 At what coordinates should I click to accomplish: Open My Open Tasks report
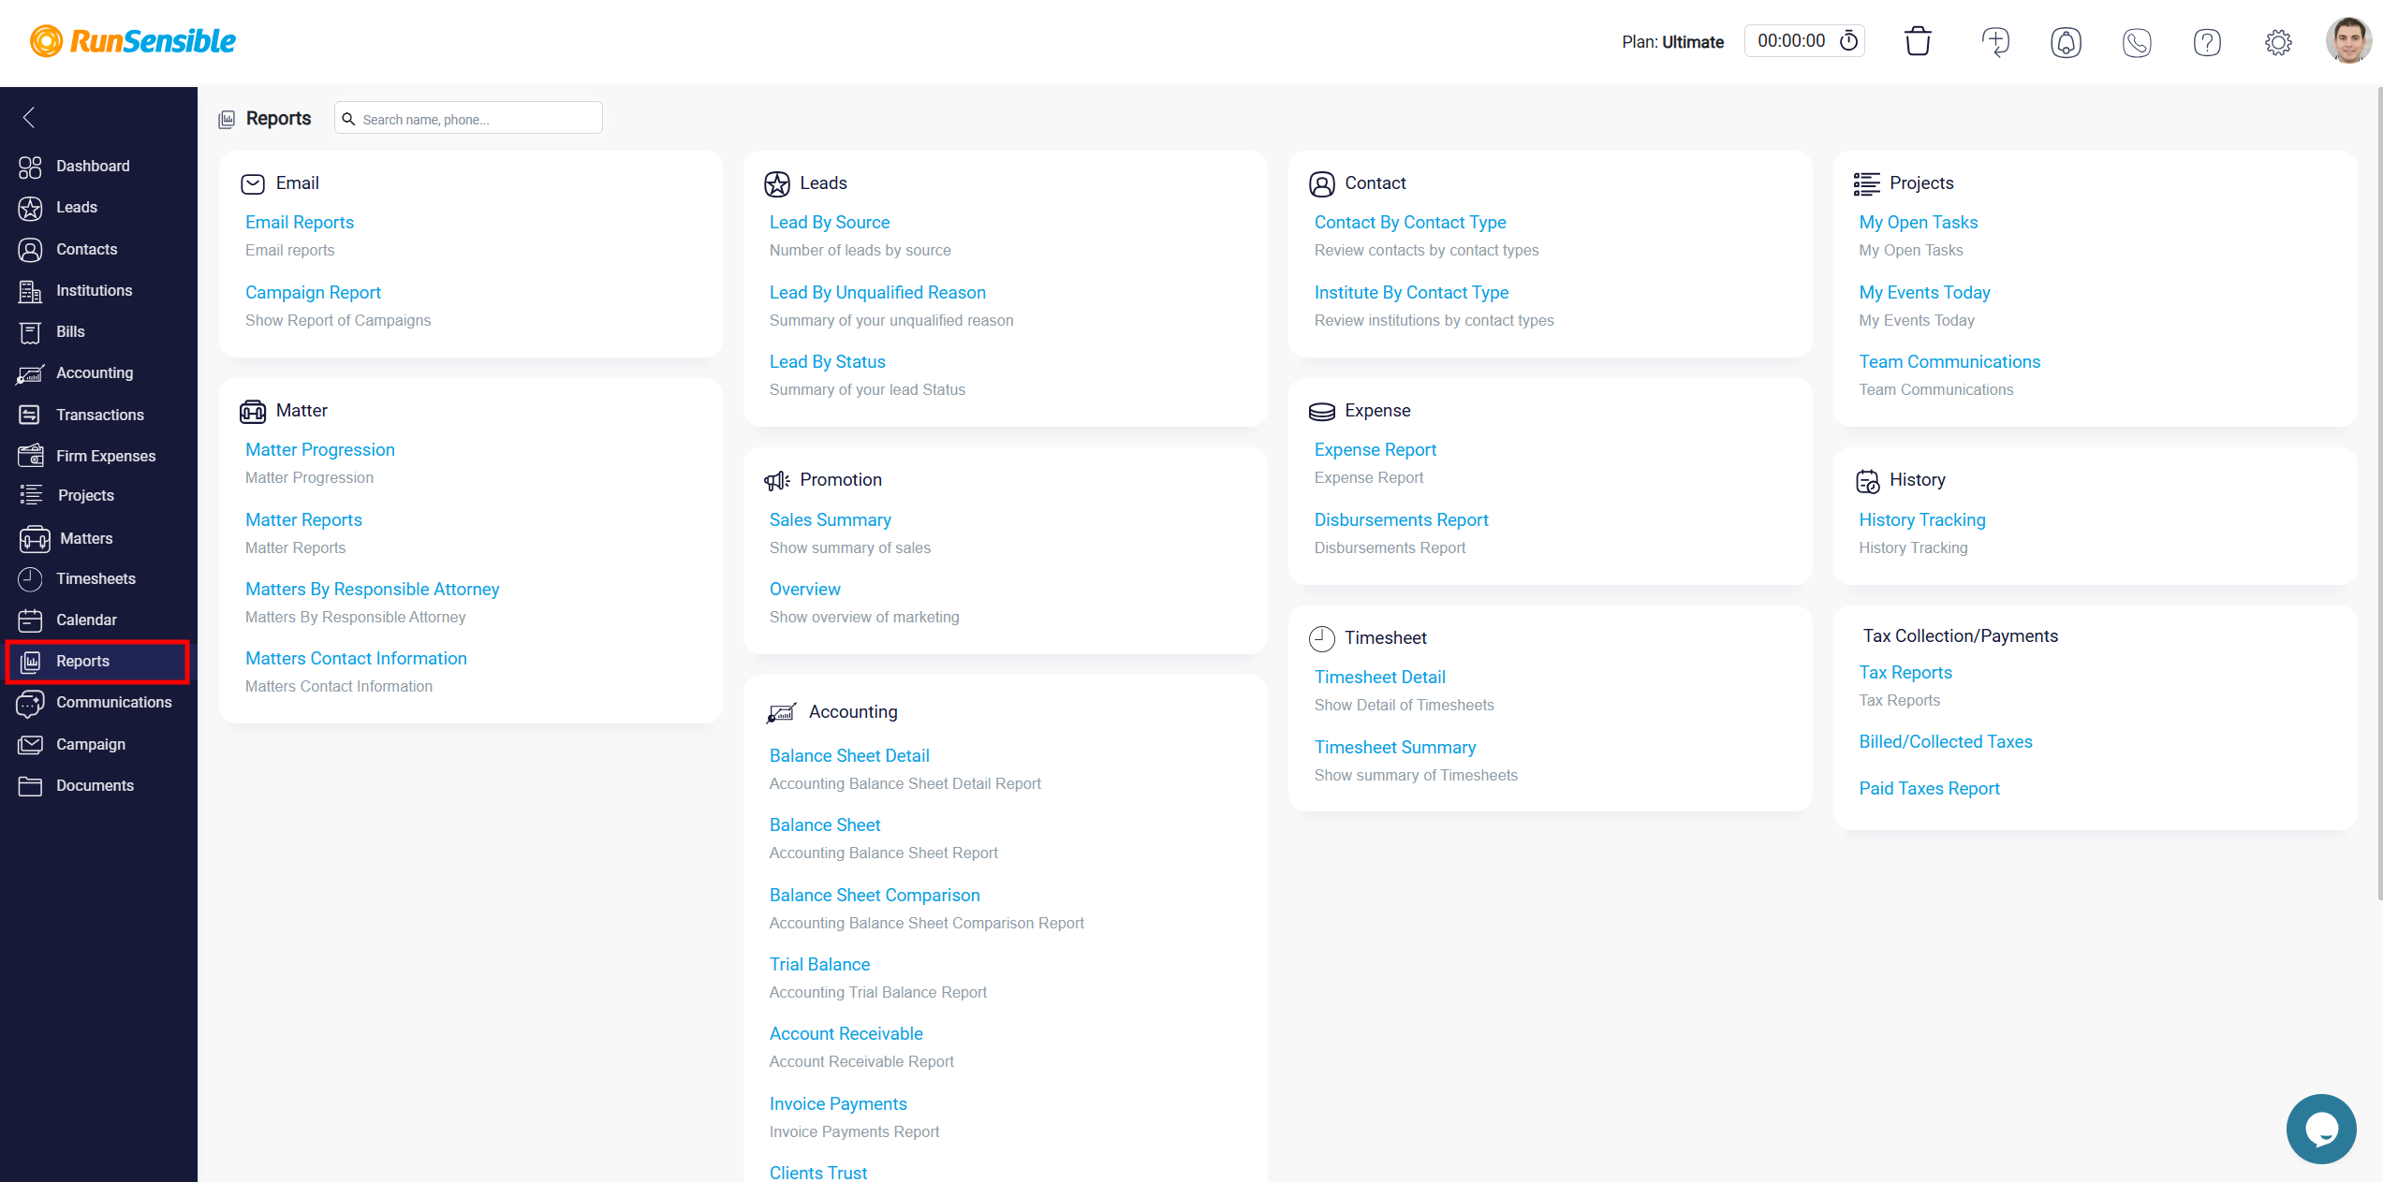pyautogui.click(x=1919, y=223)
